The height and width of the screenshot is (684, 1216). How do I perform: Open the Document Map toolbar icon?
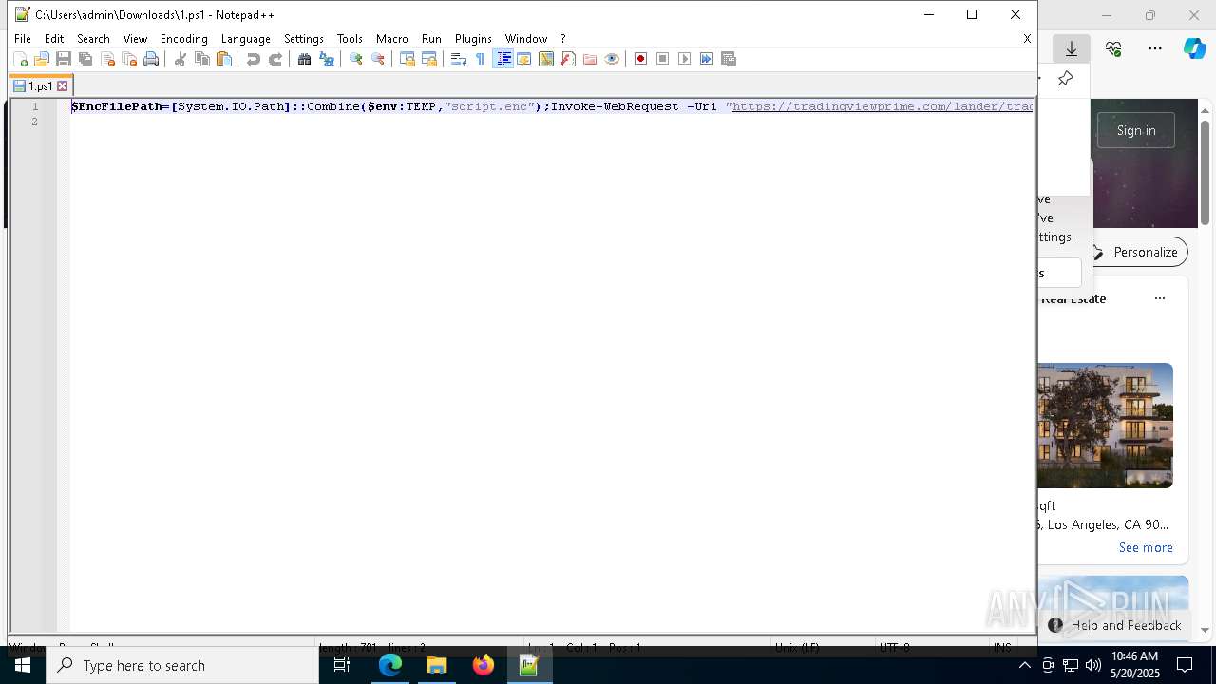coord(545,59)
